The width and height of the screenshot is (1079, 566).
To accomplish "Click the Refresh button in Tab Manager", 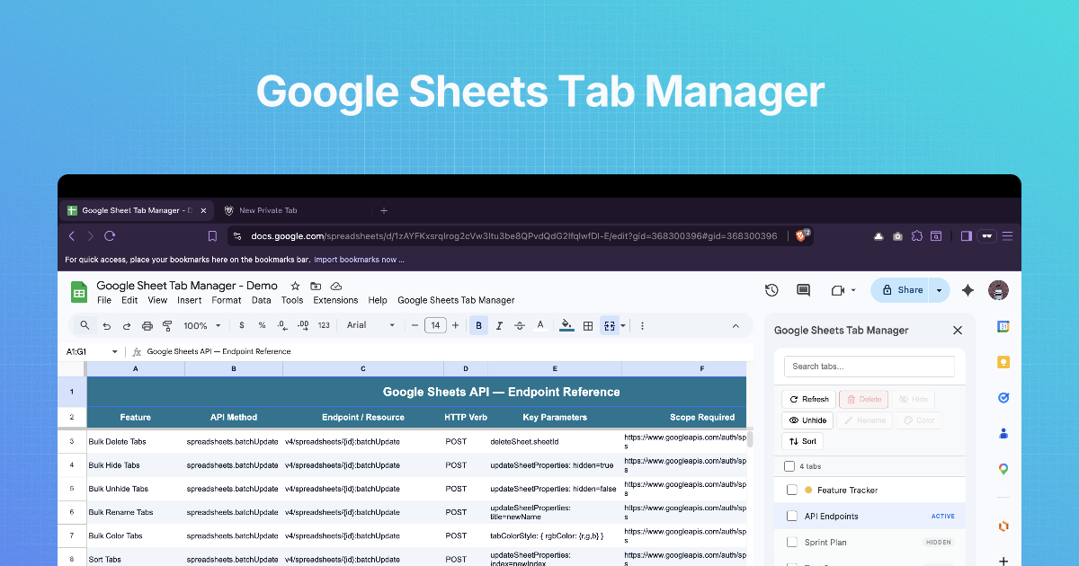I will pos(808,398).
